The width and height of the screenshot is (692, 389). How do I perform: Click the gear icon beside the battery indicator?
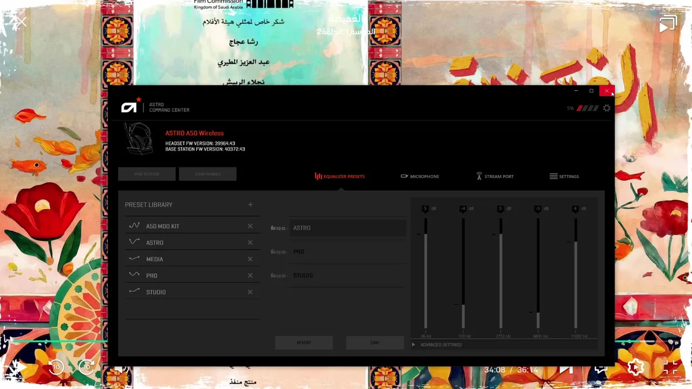607,108
